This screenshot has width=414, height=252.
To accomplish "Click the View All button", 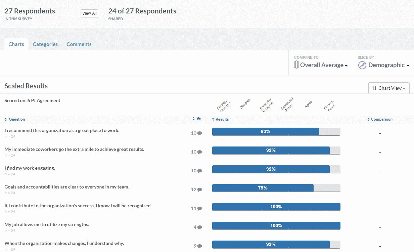I will point(89,13).
